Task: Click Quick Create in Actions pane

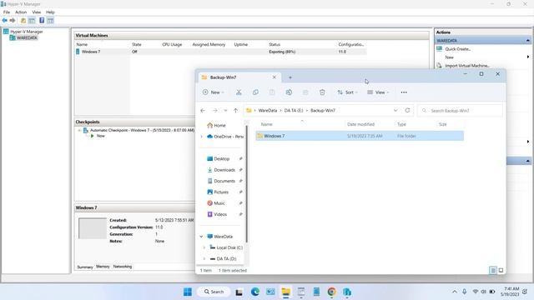Action: 458,49
